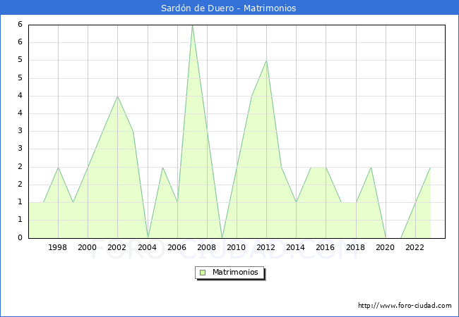Click the x-axis label 2000
Image resolution: width=459 pixels, height=317 pixels.
pyautogui.click(x=88, y=247)
